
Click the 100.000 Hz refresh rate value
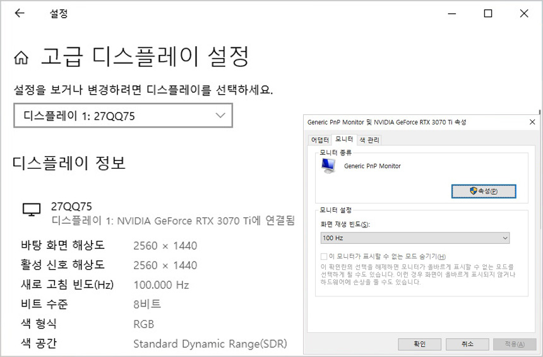coord(161,285)
